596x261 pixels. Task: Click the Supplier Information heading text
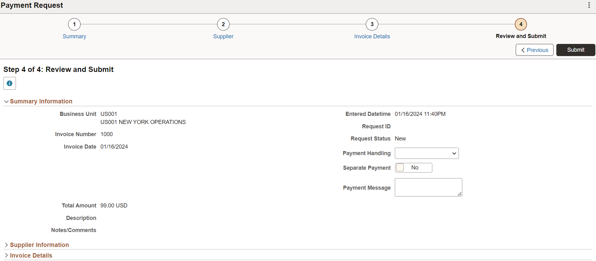tap(39, 245)
